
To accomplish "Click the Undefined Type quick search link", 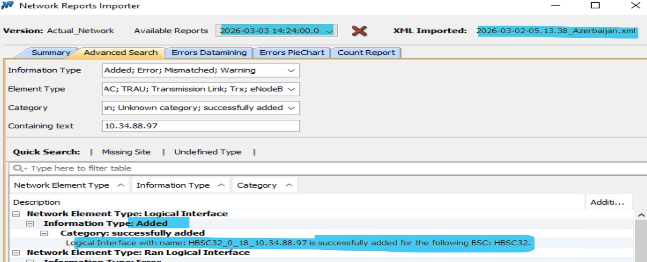I will pyautogui.click(x=207, y=152).
